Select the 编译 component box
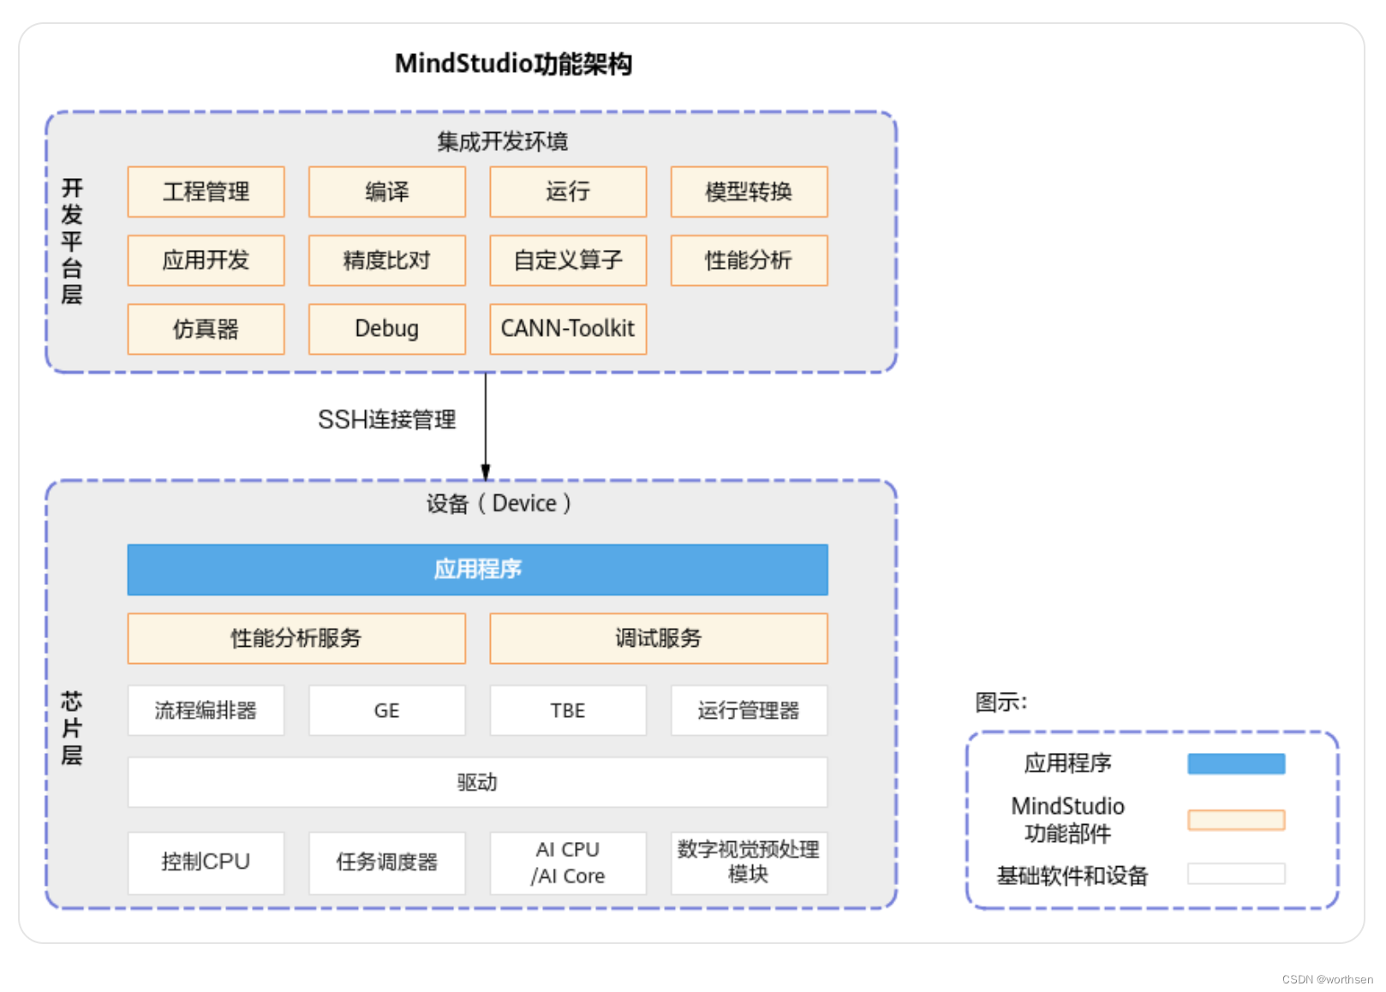Image resolution: width=1386 pixels, height=992 pixels. [x=387, y=192]
